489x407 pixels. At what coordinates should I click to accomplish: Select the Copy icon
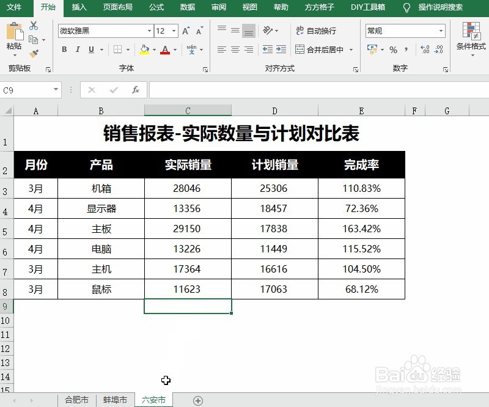tap(32, 39)
